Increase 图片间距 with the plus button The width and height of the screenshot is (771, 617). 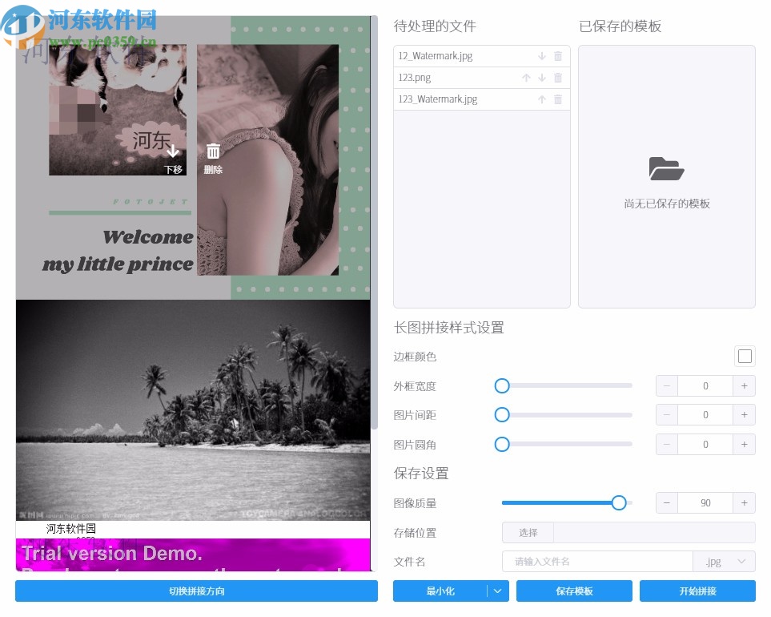click(x=743, y=414)
